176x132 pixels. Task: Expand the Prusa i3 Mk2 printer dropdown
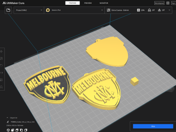(x=41, y=10)
